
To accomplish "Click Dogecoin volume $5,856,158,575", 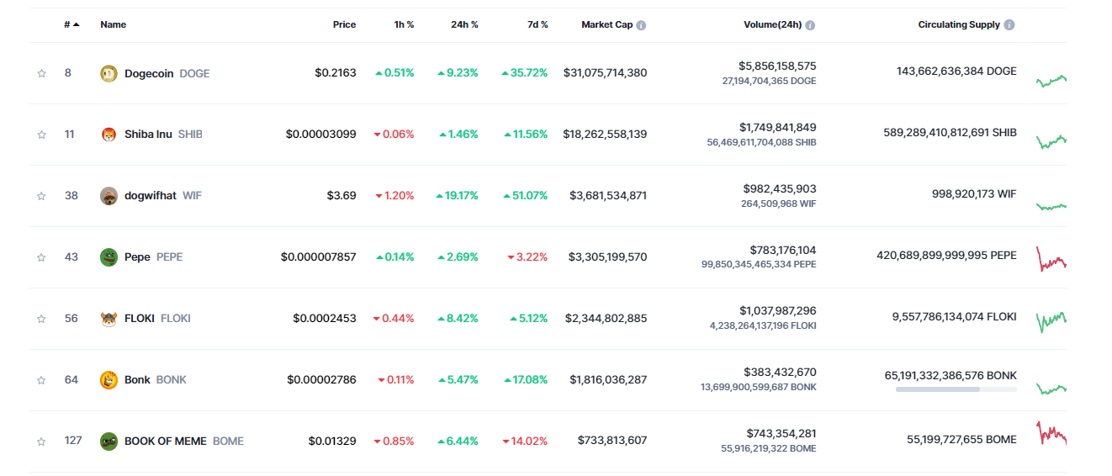I will point(777,66).
